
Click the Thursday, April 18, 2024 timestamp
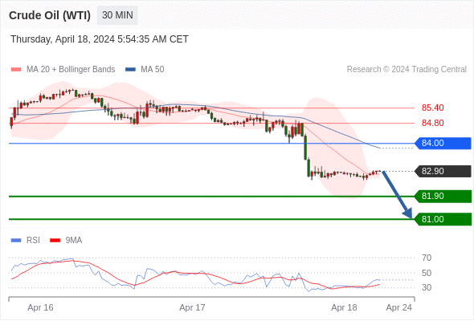tap(100, 39)
